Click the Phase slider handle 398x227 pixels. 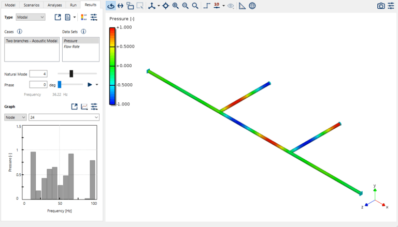click(60, 85)
